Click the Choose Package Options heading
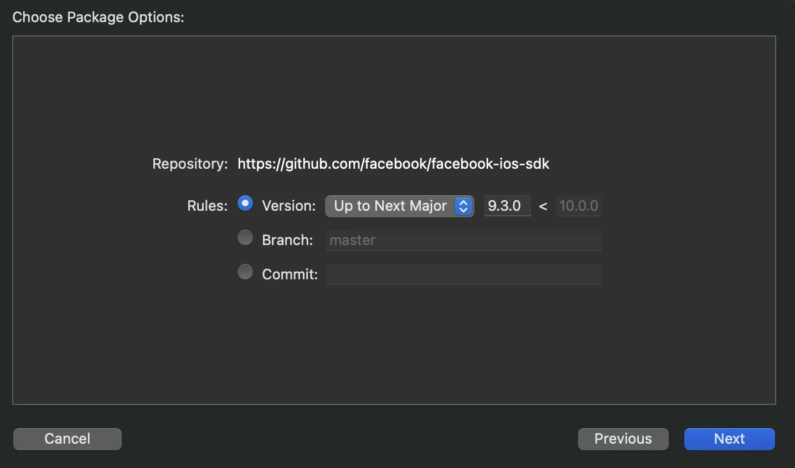This screenshot has height=468, width=795. [99, 17]
